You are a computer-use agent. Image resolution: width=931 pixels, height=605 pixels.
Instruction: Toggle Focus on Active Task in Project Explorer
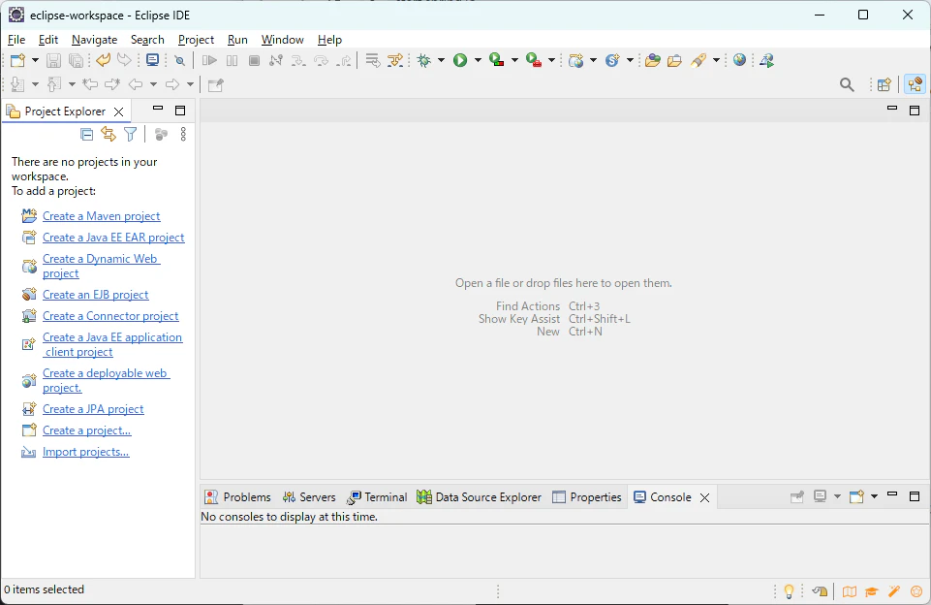161,135
